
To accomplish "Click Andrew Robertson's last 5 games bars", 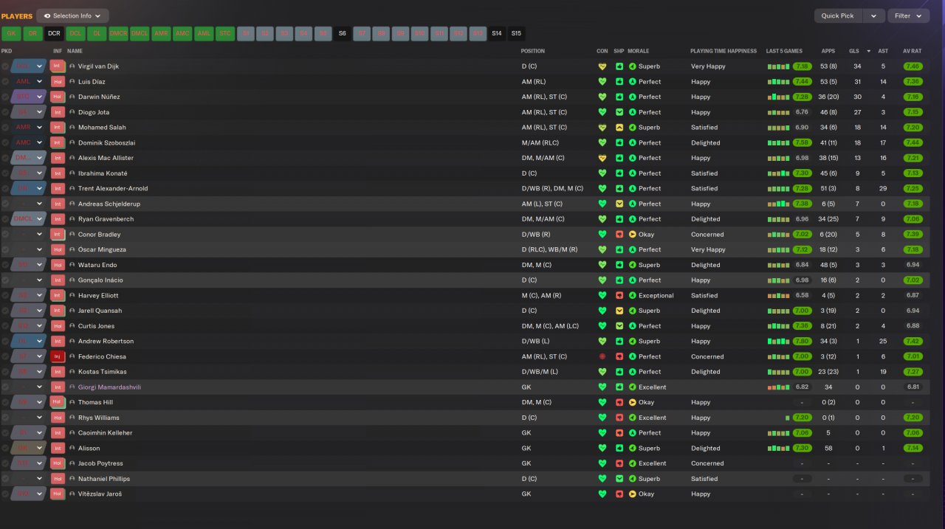I will [x=778, y=341].
